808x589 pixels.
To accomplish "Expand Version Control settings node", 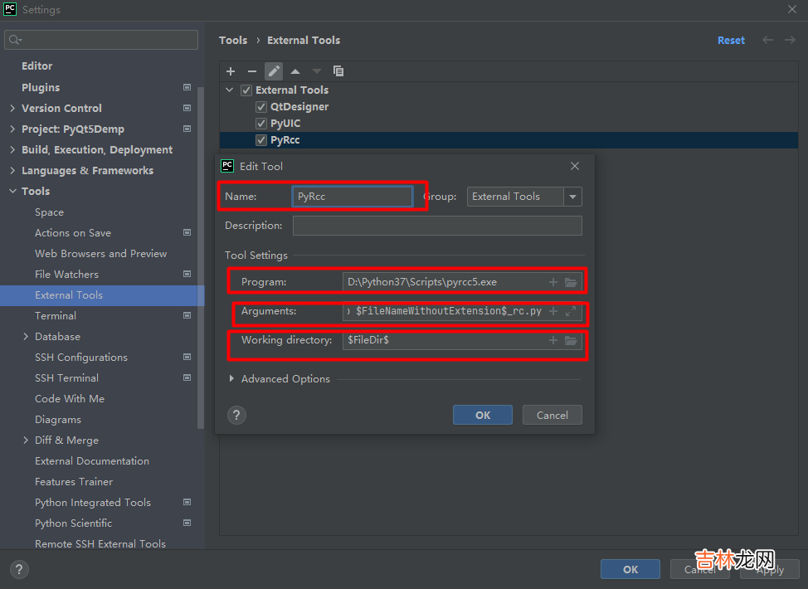I will [12, 109].
